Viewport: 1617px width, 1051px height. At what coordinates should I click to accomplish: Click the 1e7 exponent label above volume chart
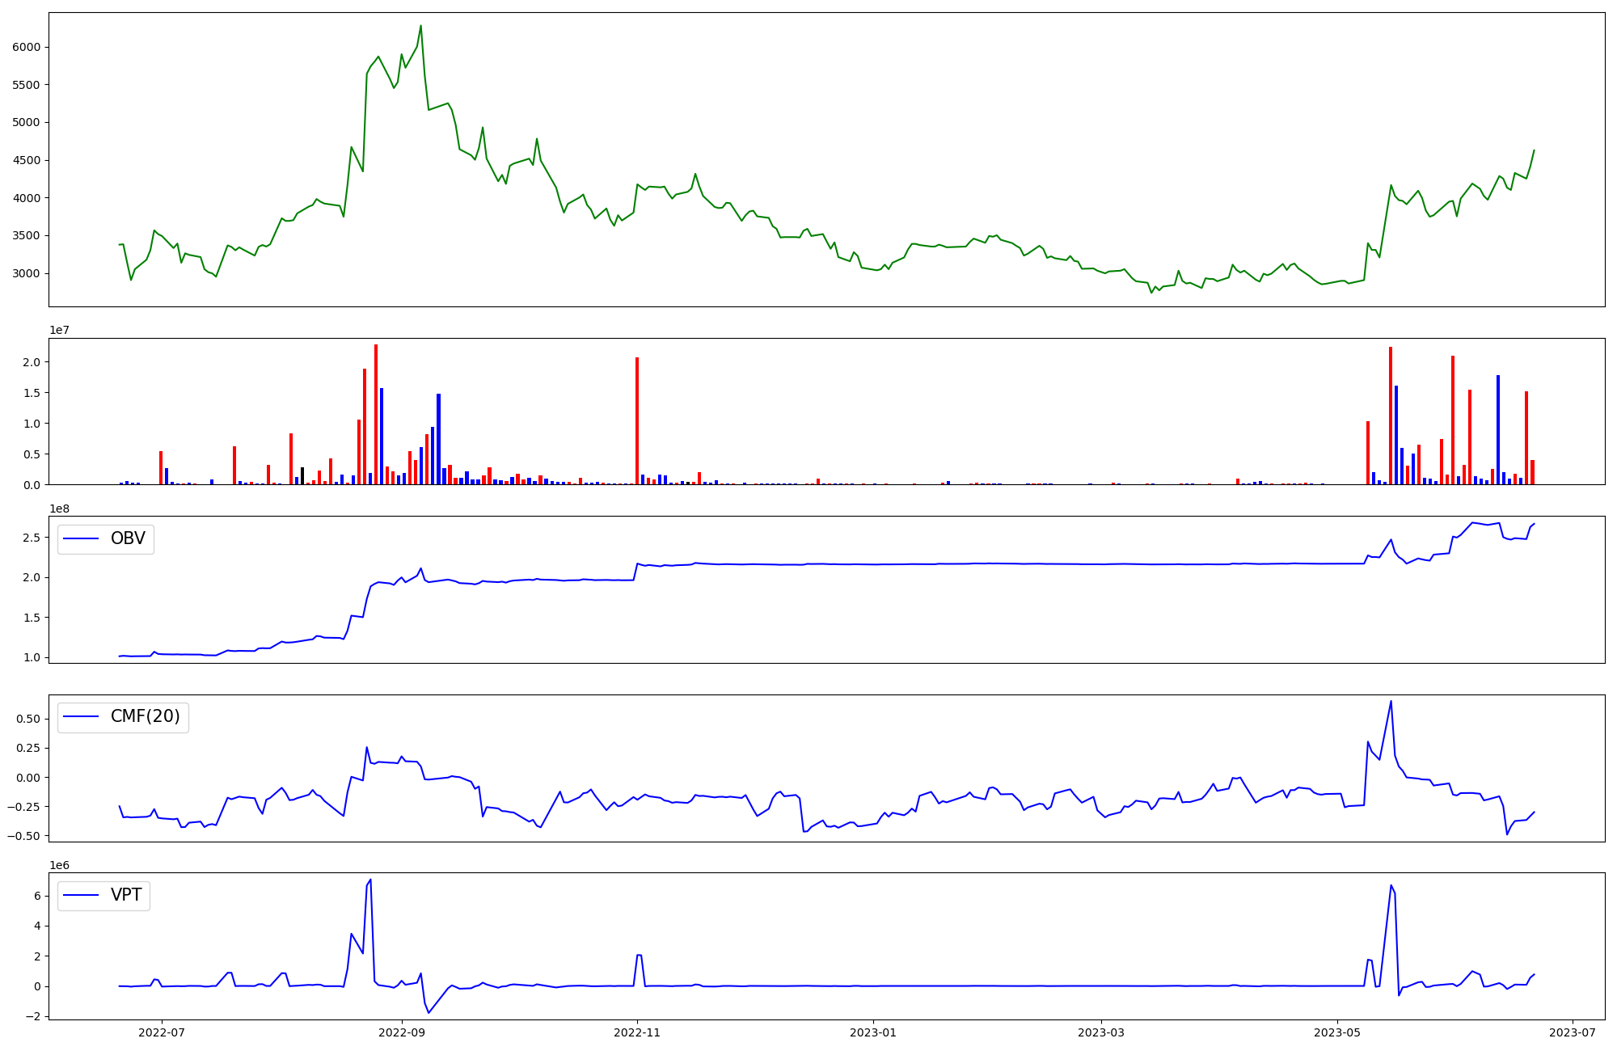click(59, 331)
